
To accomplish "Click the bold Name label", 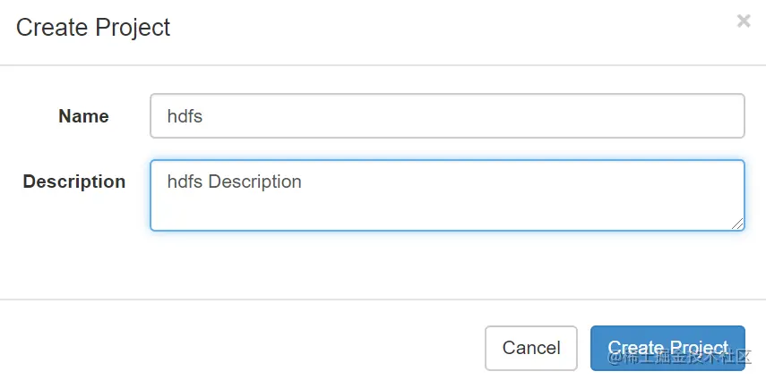I will pyautogui.click(x=83, y=116).
